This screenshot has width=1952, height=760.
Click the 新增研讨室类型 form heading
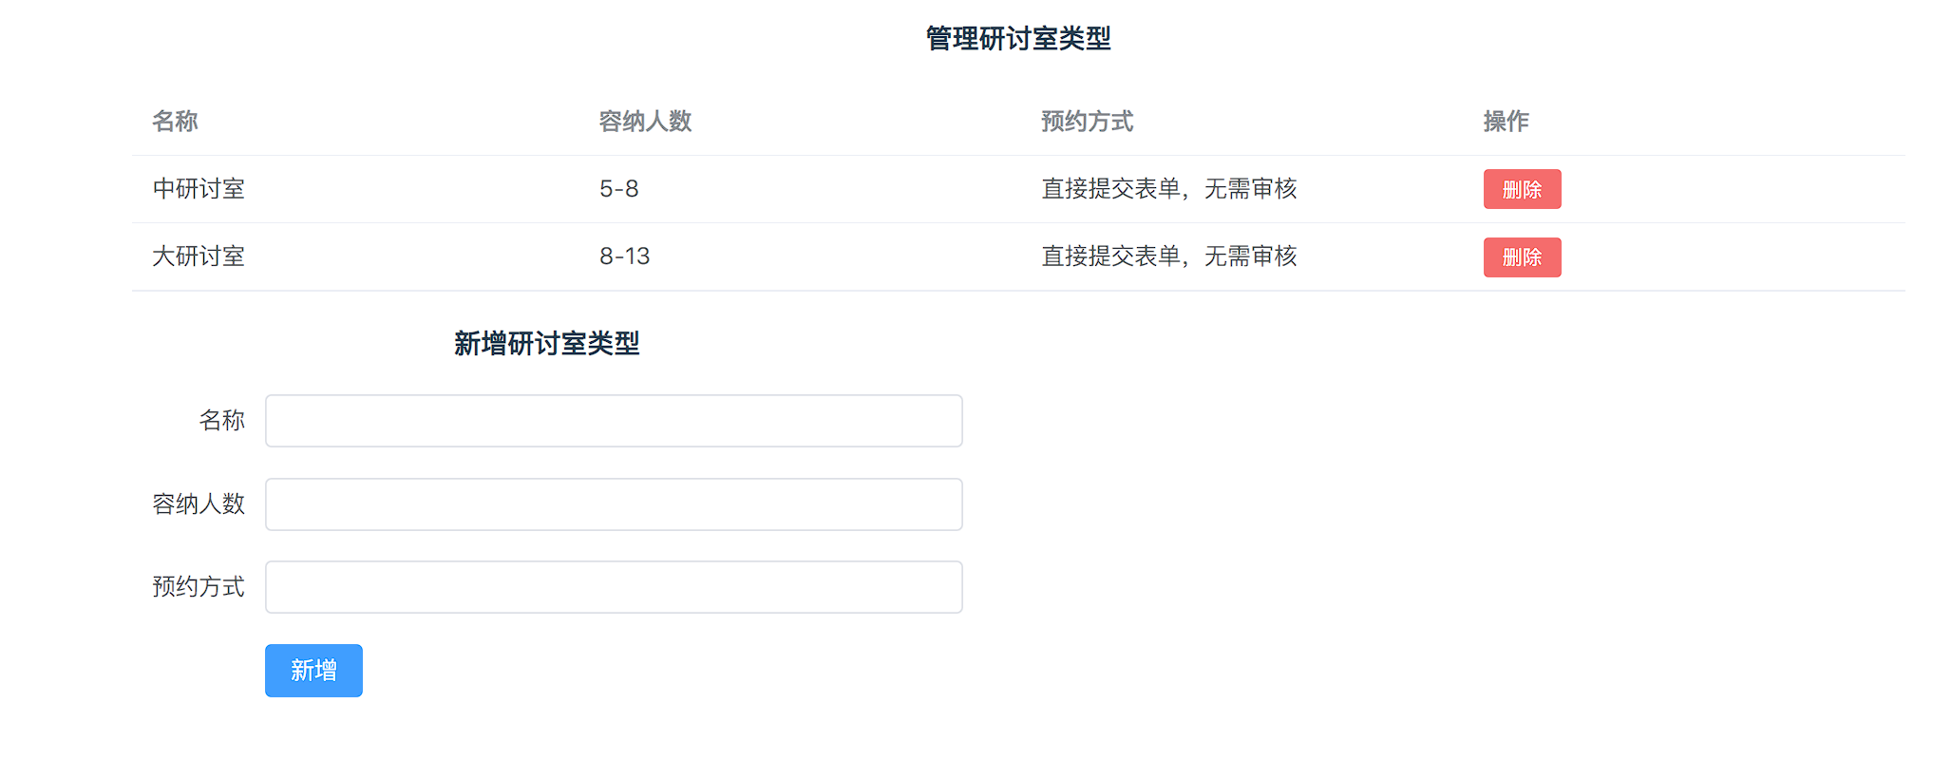(x=546, y=344)
